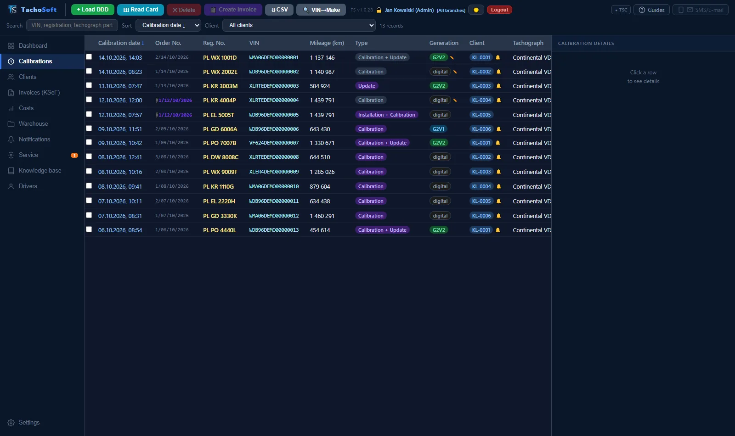Export records with the CSV button
The image size is (735, 436).
tap(279, 10)
